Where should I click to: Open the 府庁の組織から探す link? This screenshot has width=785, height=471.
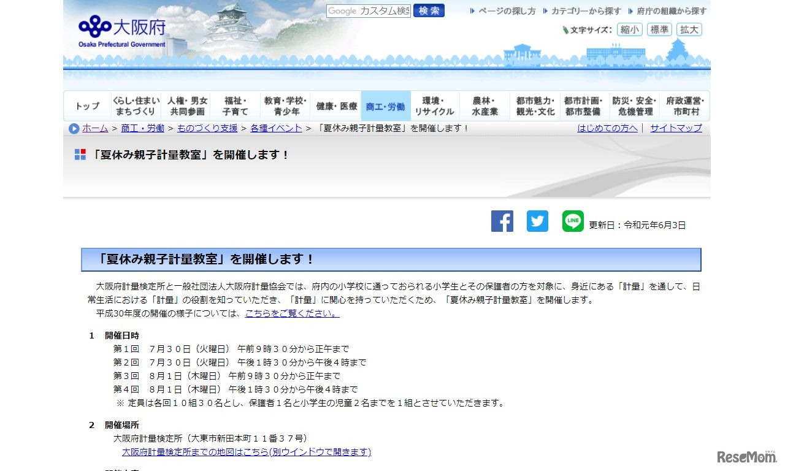pyautogui.click(x=667, y=11)
